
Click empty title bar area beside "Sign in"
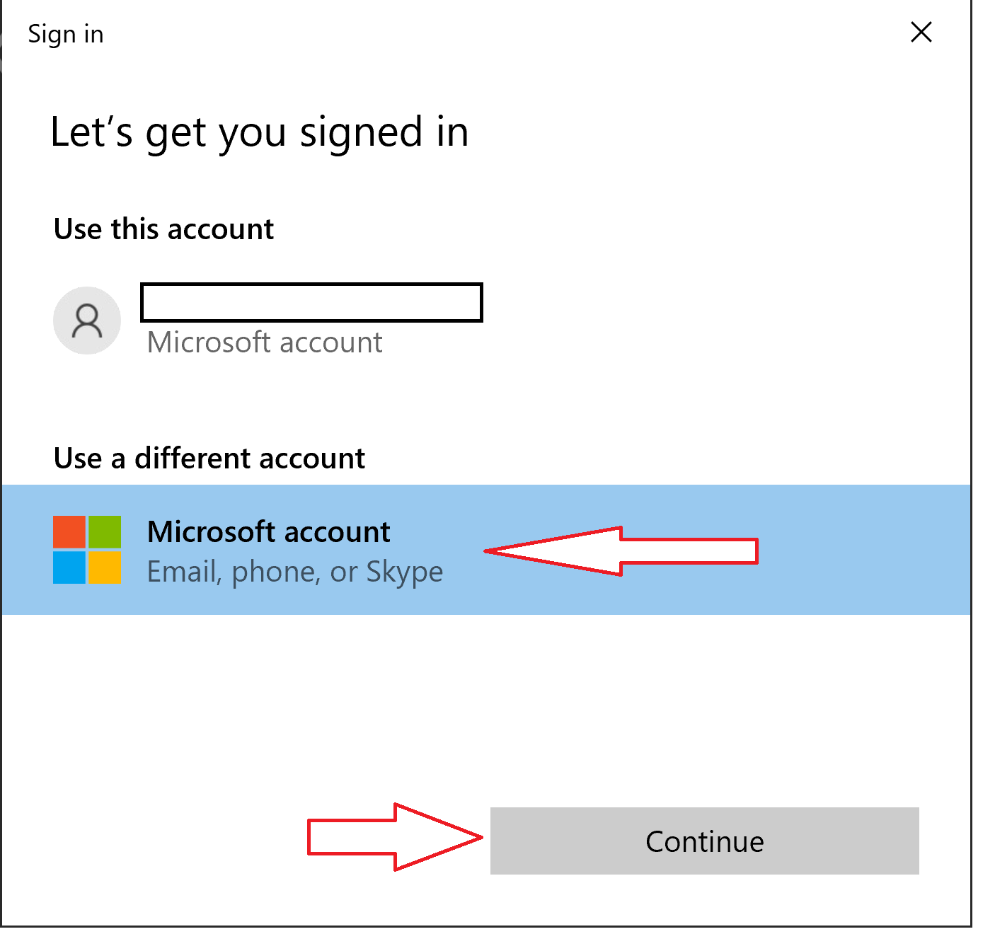(x=495, y=34)
